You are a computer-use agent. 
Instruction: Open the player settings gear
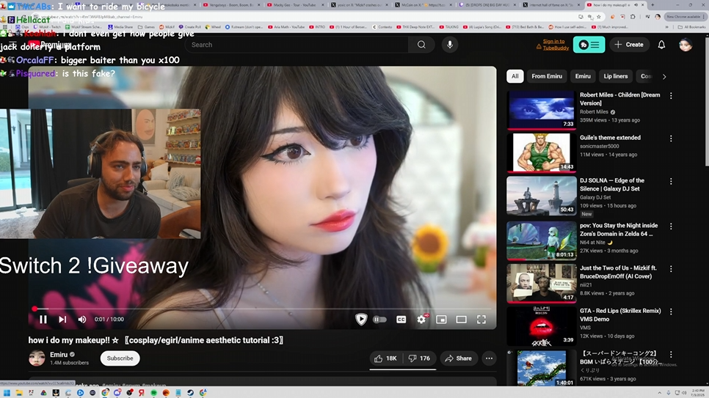point(421,320)
